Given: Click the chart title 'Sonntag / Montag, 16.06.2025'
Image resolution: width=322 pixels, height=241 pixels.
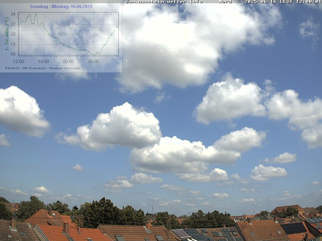Looking at the screenshot, I should [x=61, y=6].
